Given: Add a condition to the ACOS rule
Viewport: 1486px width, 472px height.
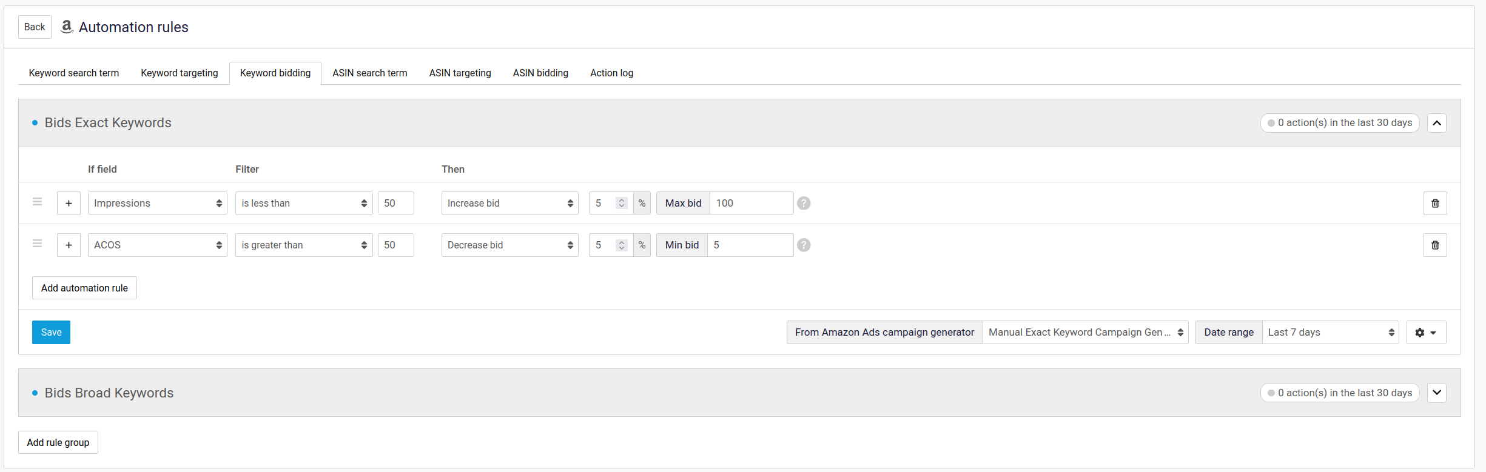Looking at the screenshot, I should [x=69, y=245].
